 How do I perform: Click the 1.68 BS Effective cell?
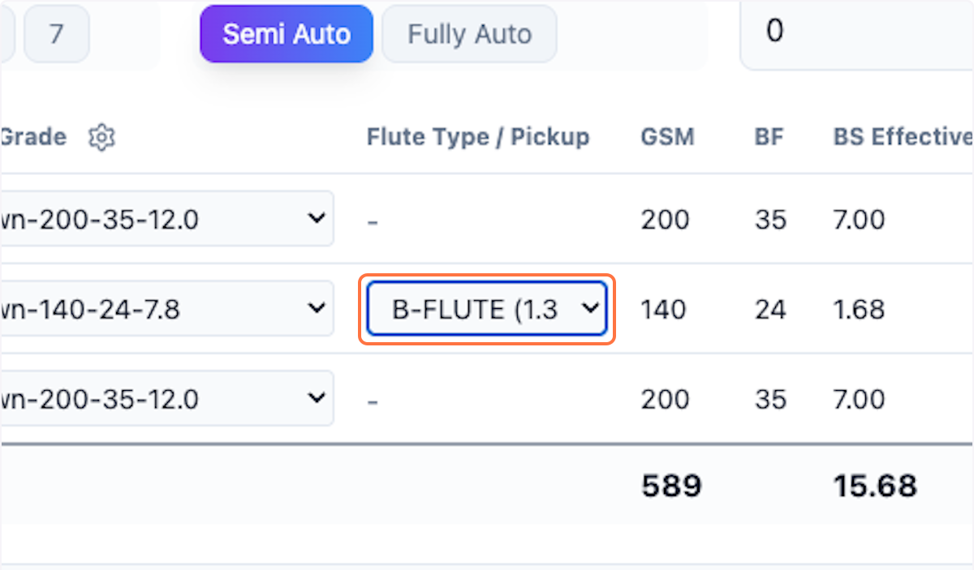click(858, 309)
